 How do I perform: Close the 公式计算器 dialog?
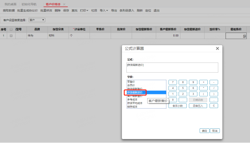[x=217, y=49]
